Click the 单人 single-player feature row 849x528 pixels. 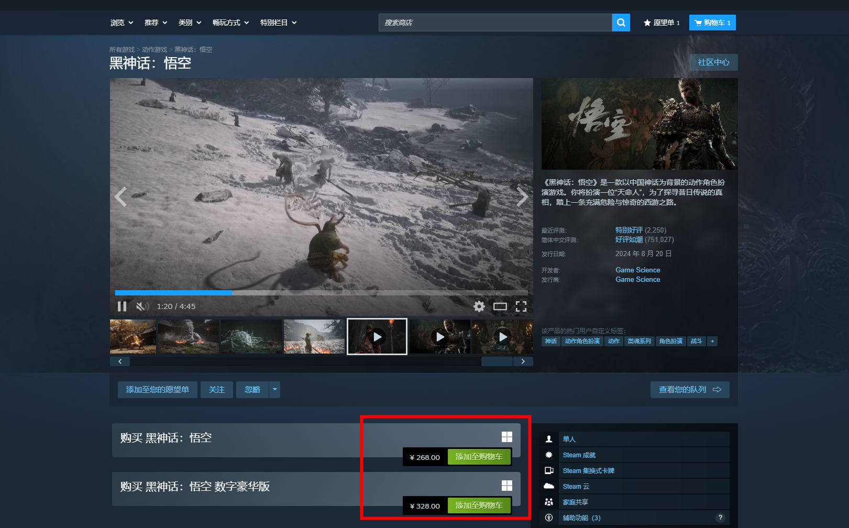634,439
